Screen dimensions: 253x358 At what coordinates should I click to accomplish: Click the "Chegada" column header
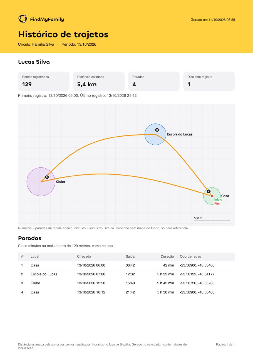84,256
